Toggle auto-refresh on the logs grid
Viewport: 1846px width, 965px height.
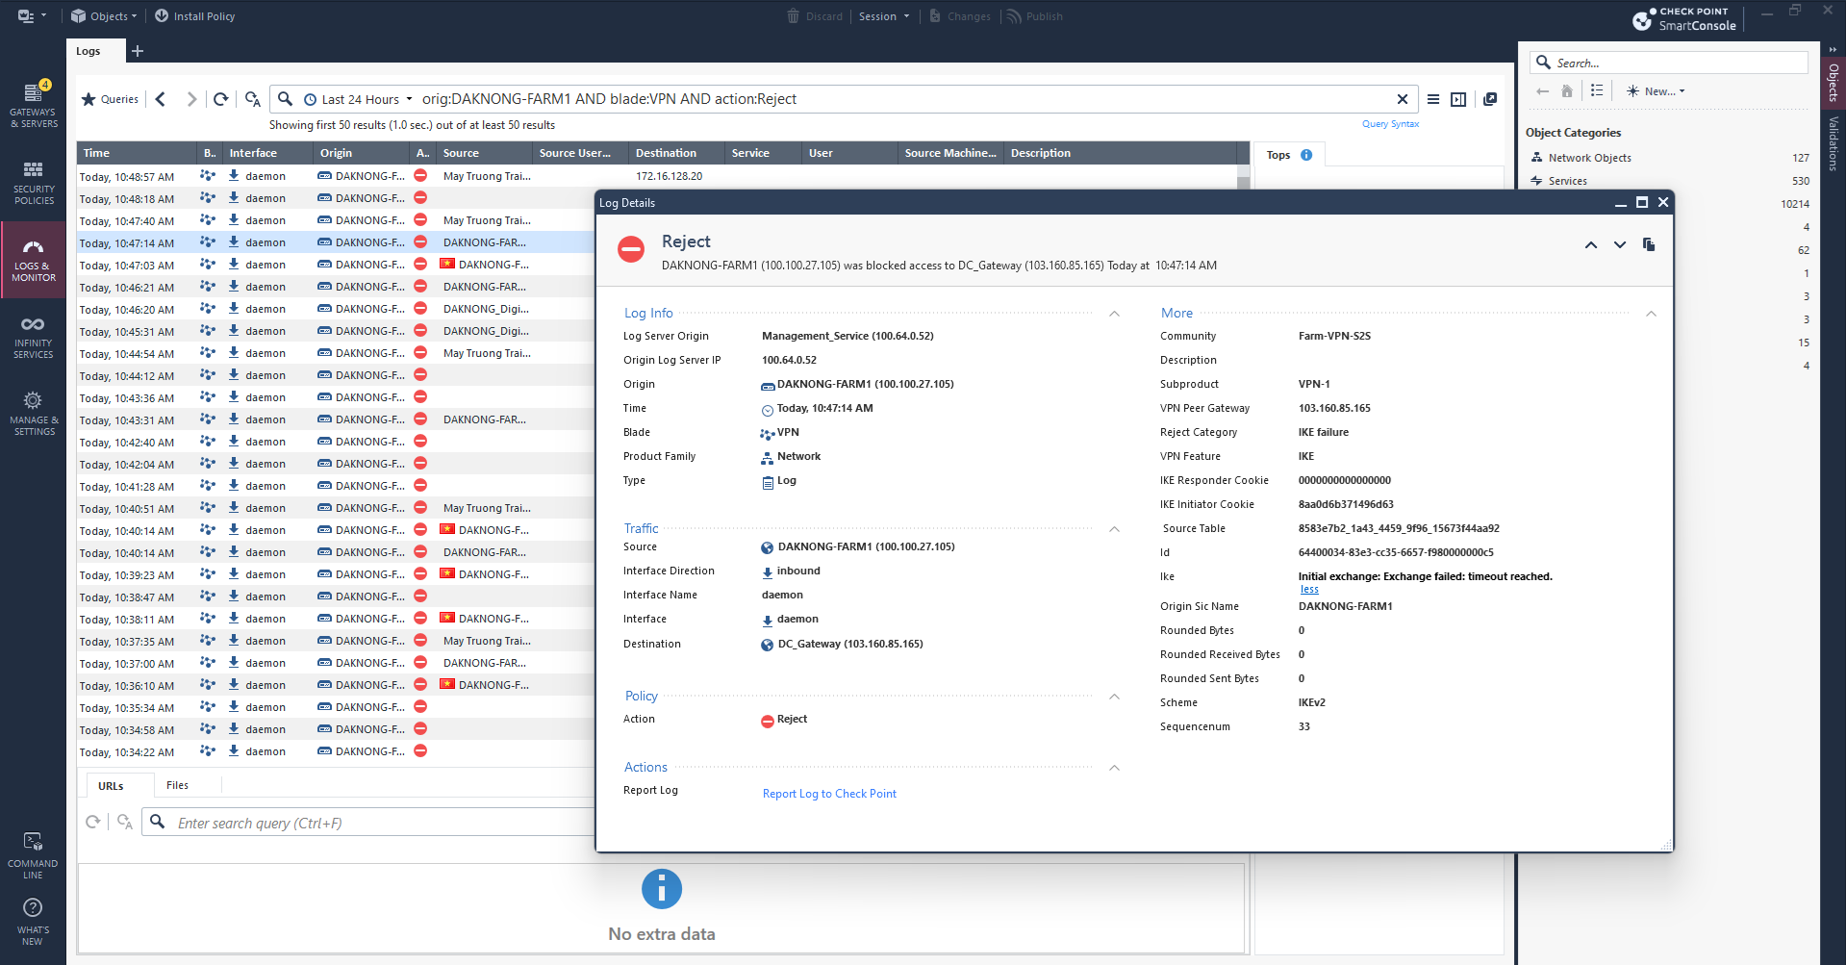252,98
